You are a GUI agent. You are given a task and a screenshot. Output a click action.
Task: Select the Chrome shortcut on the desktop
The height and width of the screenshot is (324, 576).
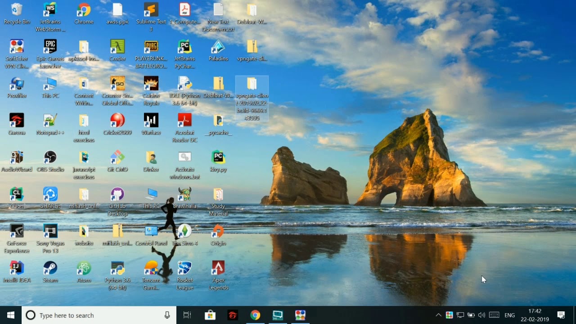[x=84, y=13]
